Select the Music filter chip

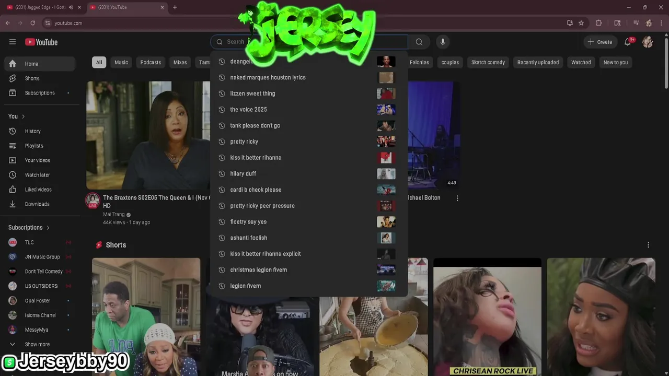(121, 62)
